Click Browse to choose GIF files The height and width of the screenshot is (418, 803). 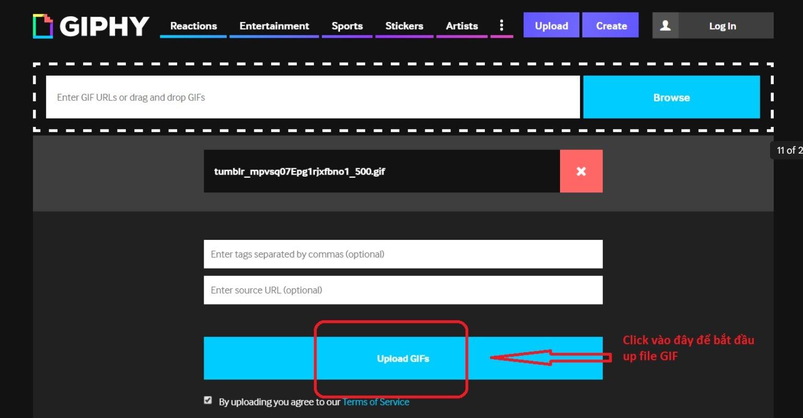tap(671, 97)
